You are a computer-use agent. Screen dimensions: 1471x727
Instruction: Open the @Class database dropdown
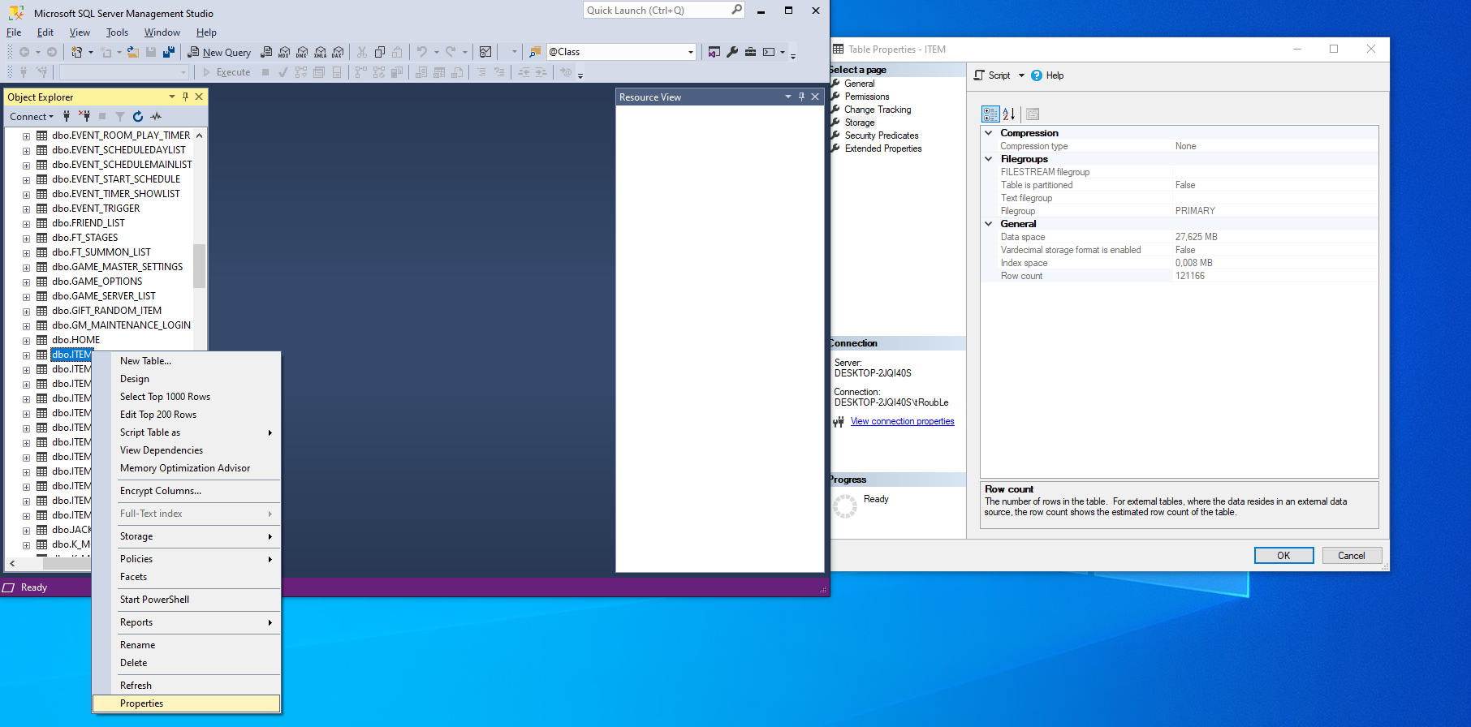click(691, 52)
